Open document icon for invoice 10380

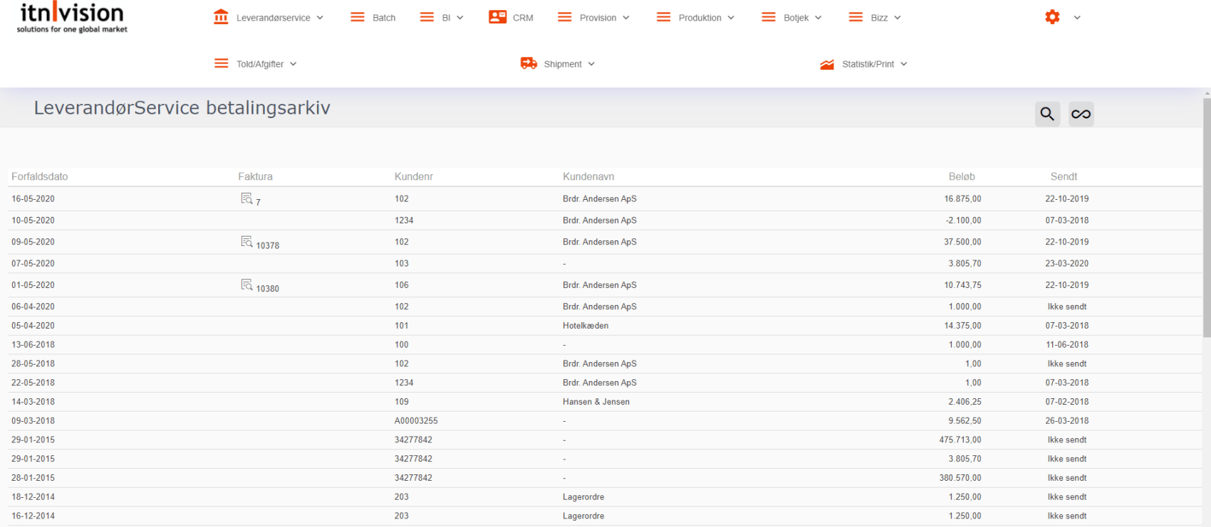pos(246,284)
